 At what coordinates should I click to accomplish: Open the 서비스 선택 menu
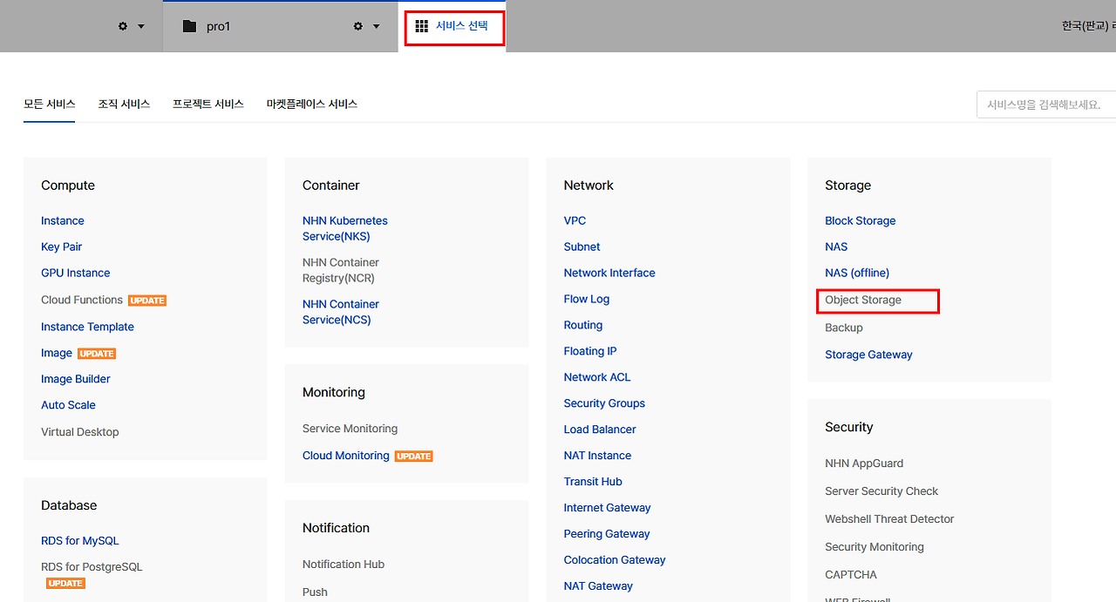[x=454, y=26]
